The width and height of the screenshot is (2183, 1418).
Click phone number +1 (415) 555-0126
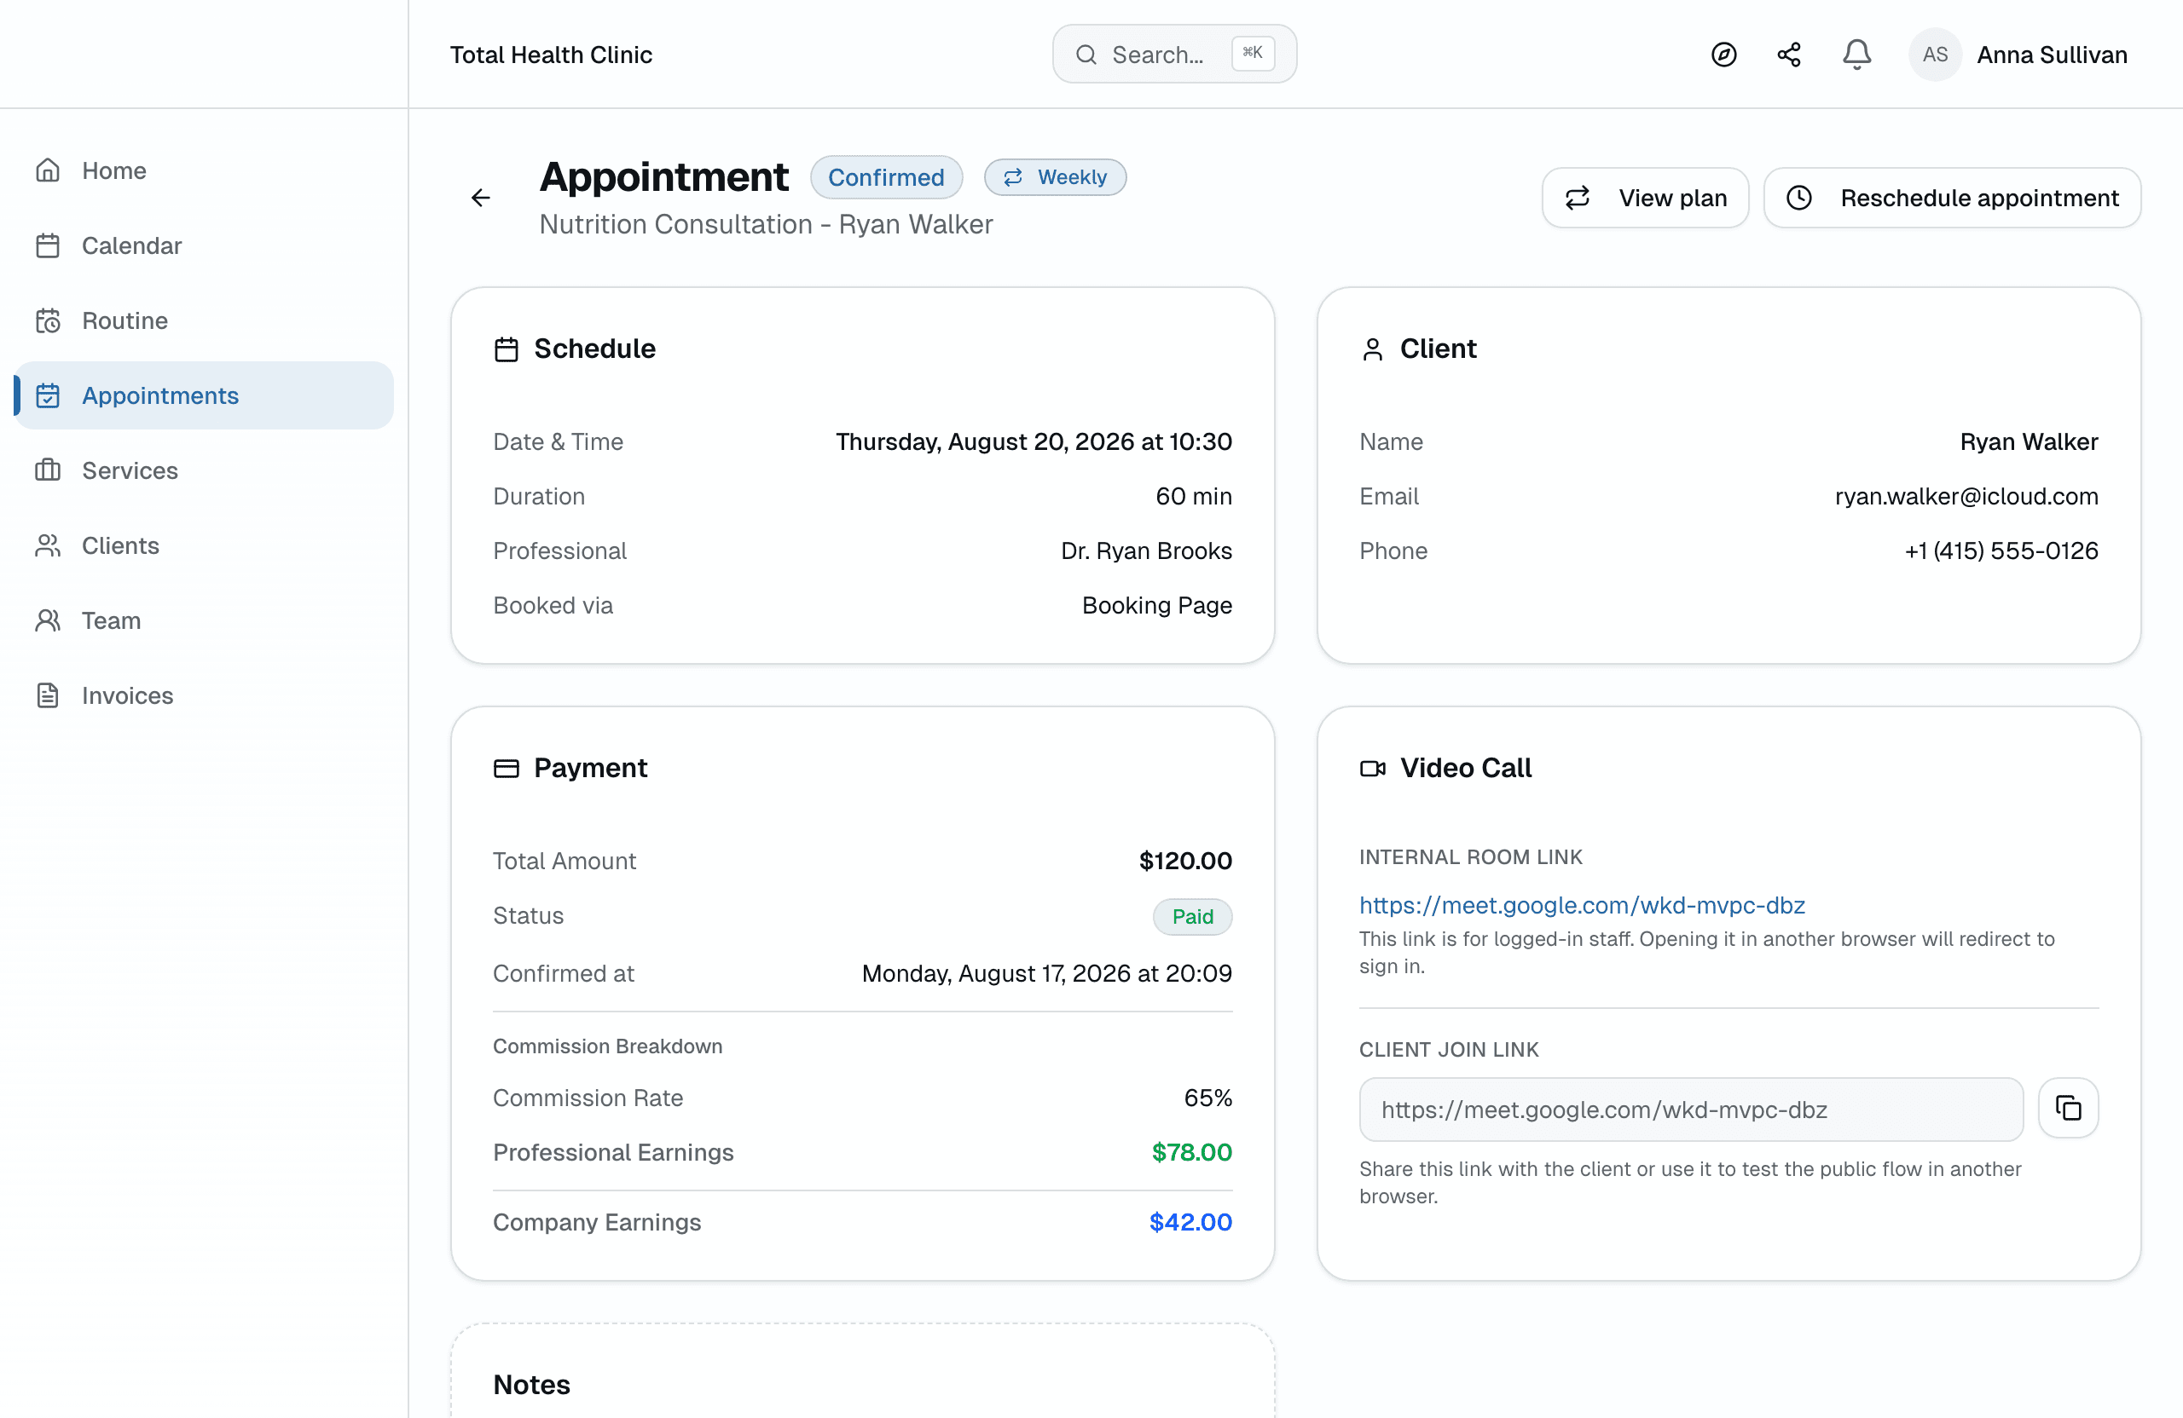click(x=2001, y=550)
